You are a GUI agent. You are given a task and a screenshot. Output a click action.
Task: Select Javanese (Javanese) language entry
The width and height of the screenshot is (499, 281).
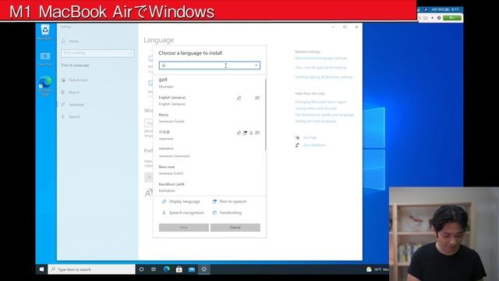(x=210, y=153)
